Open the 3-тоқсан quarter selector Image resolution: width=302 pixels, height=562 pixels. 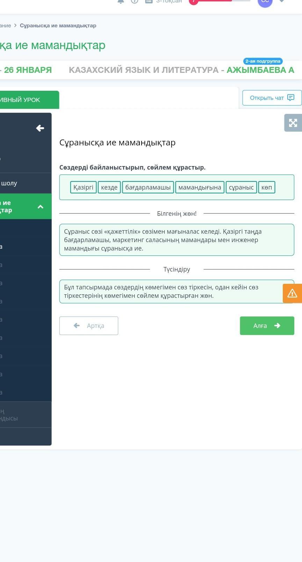coord(164,2)
